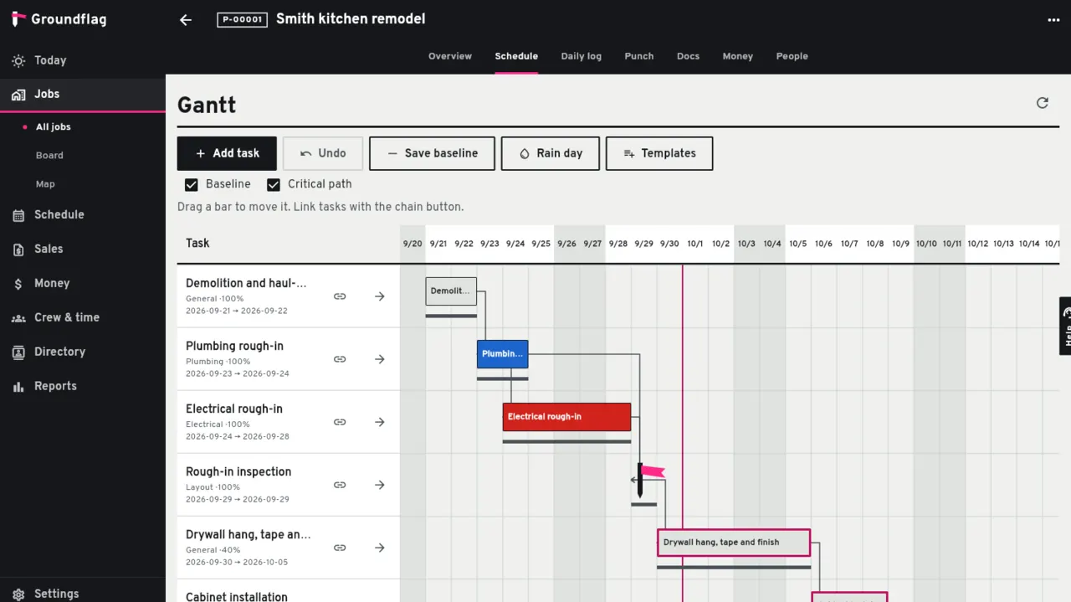This screenshot has height=602, width=1071.
Task: Collapse the Jobs sidebar section
Action: 83,95
